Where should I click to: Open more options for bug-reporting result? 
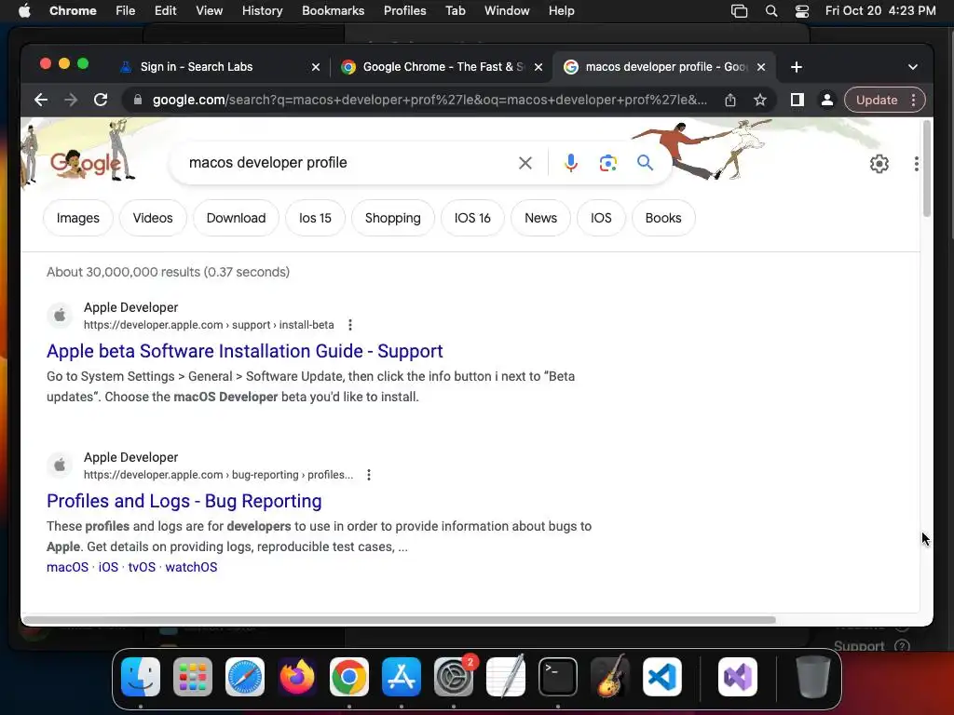coord(369,475)
